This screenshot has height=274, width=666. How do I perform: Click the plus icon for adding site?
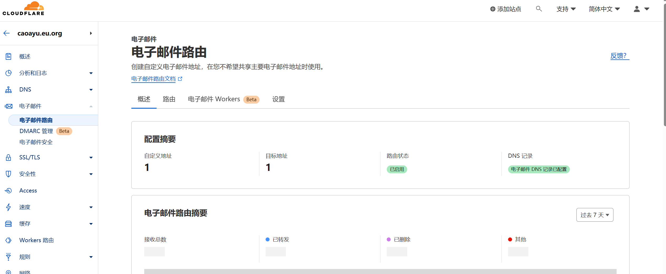(493, 9)
